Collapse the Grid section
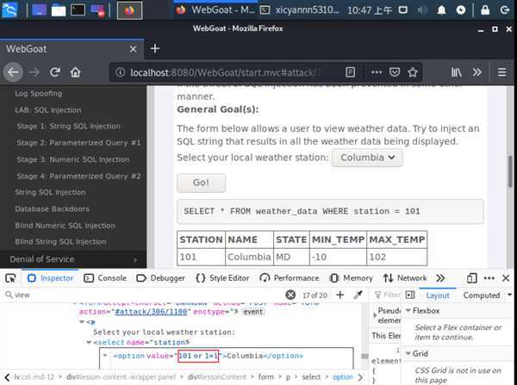Screen dimensions: 517x385 point(408,354)
